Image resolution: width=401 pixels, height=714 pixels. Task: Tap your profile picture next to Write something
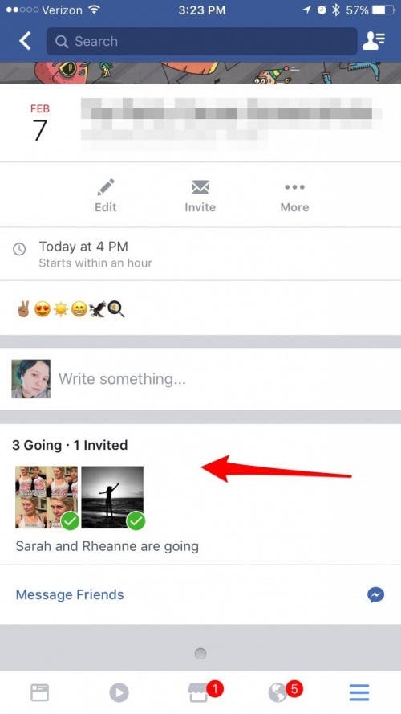tap(31, 379)
